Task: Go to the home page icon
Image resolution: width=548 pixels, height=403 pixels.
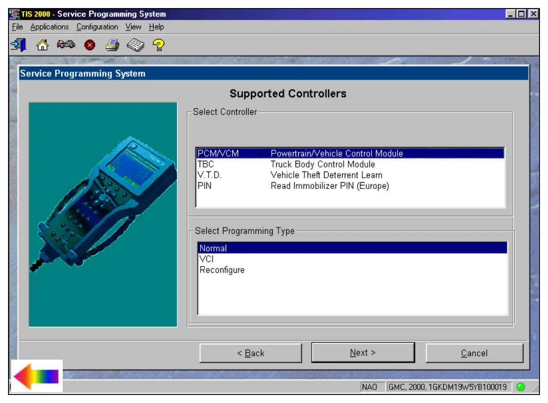Action: click(42, 45)
